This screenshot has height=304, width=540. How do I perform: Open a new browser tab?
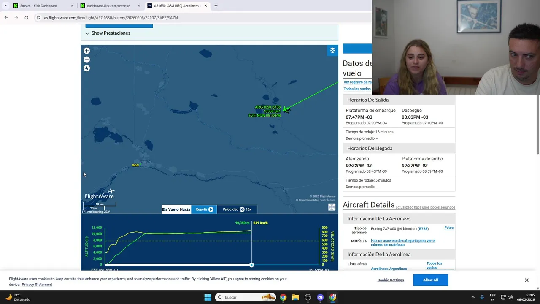coord(216,6)
